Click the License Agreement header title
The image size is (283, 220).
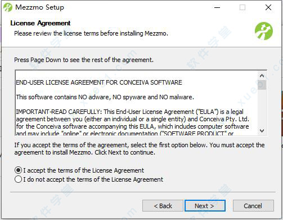tap(41, 23)
